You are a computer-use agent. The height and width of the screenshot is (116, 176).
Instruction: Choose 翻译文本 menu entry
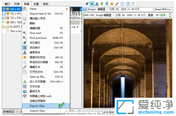[46, 91]
